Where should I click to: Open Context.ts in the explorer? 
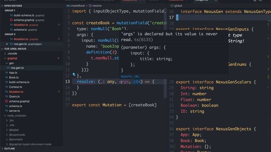[16, 87]
